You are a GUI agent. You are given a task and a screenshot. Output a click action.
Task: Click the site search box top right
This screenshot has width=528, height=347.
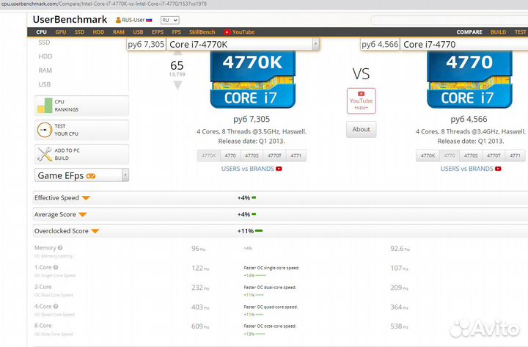[450, 21]
